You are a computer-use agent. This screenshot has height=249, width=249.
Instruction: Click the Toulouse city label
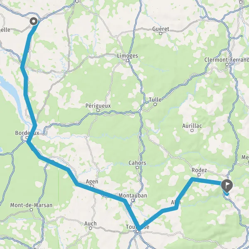point(137,227)
